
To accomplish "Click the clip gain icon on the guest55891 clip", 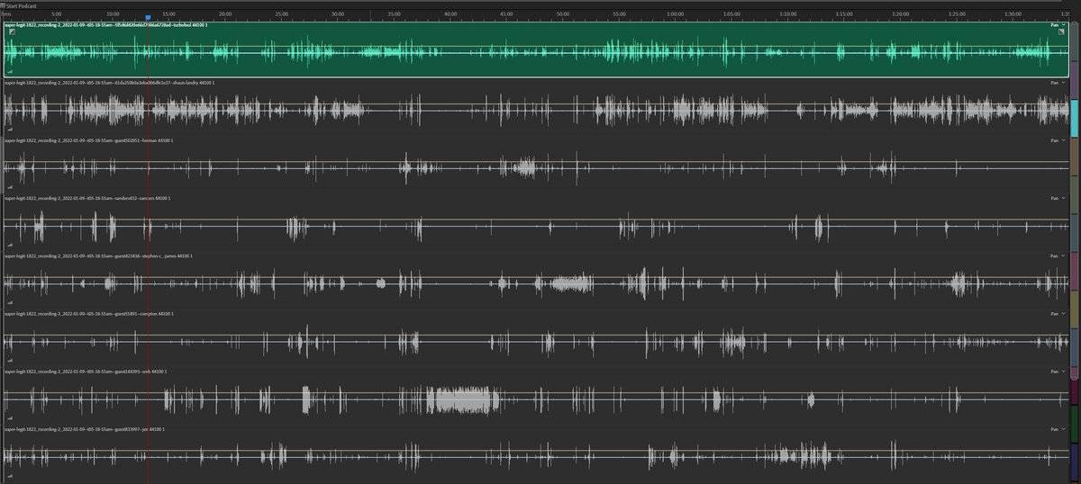I will coord(11,361).
